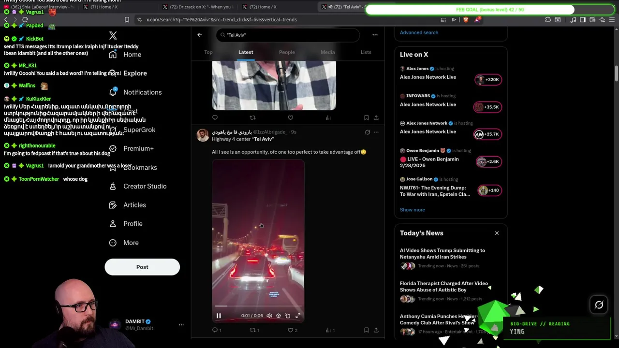Join the INFOWARS live with +35.5K
619x348 pixels.
(488, 107)
